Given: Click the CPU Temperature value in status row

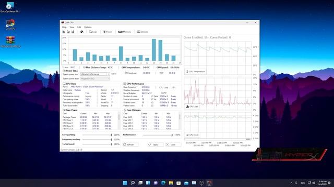Looking at the screenshot, I should click(x=146, y=68).
